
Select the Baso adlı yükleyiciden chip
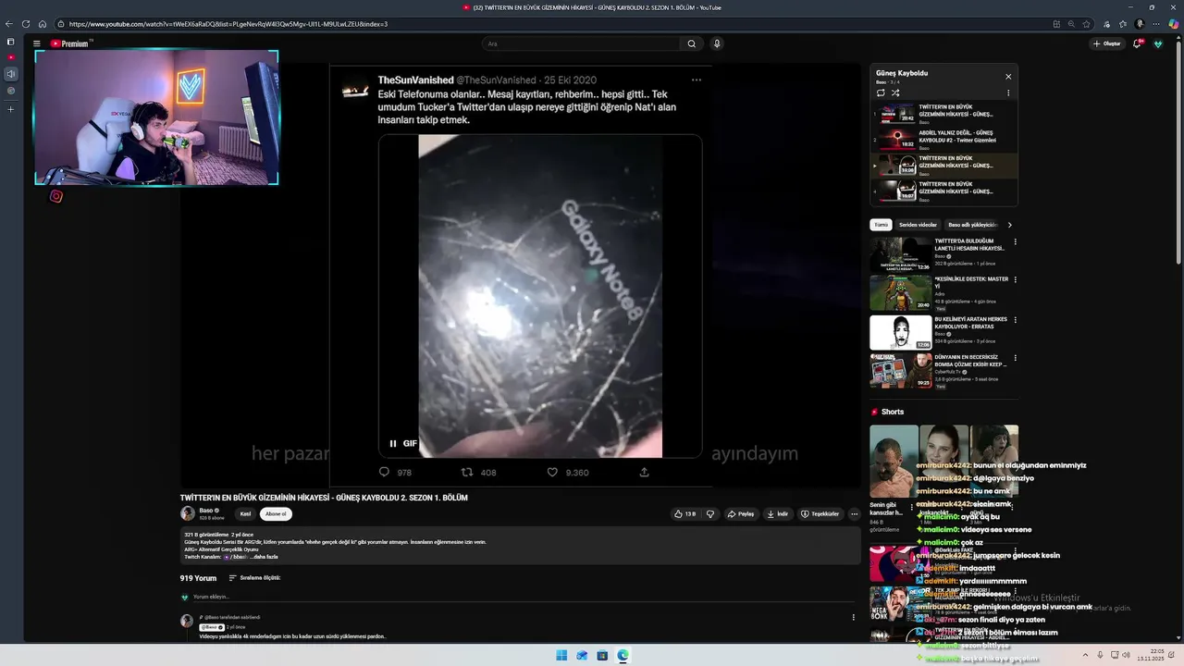[x=972, y=225]
